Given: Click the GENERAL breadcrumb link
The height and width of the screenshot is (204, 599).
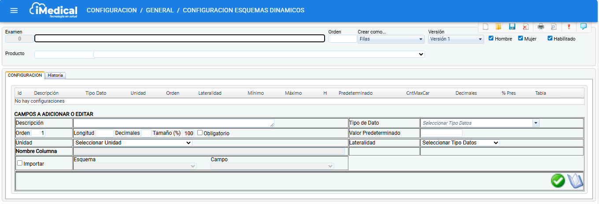Looking at the screenshot, I should coord(159,10).
